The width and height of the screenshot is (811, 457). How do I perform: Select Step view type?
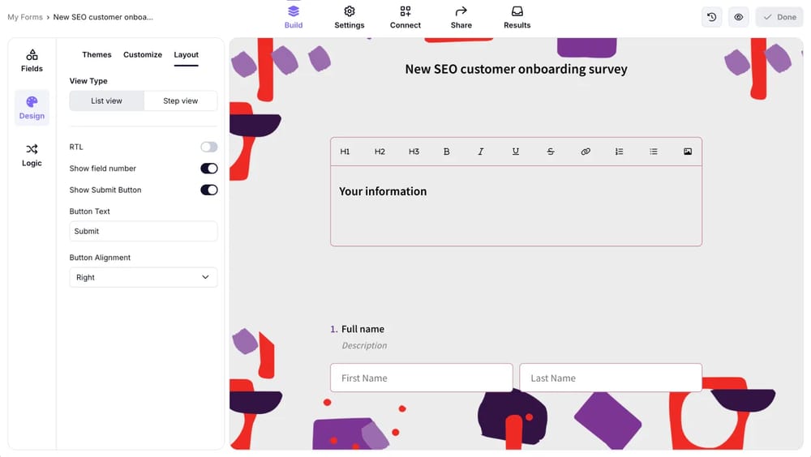[180, 100]
